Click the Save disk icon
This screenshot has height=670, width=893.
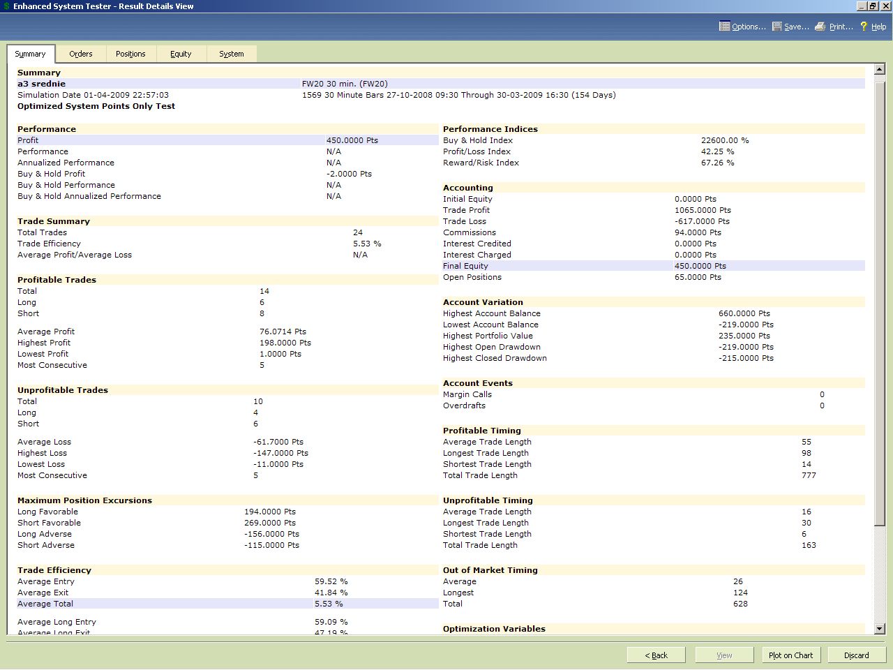[x=776, y=27]
